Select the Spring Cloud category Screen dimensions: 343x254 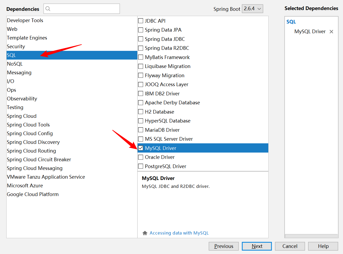[x=72, y=116]
